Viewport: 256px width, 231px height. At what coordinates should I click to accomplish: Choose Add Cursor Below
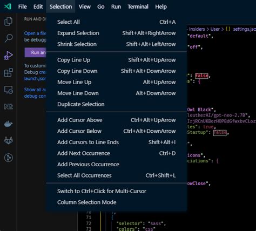pyautogui.click(x=117, y=131)
